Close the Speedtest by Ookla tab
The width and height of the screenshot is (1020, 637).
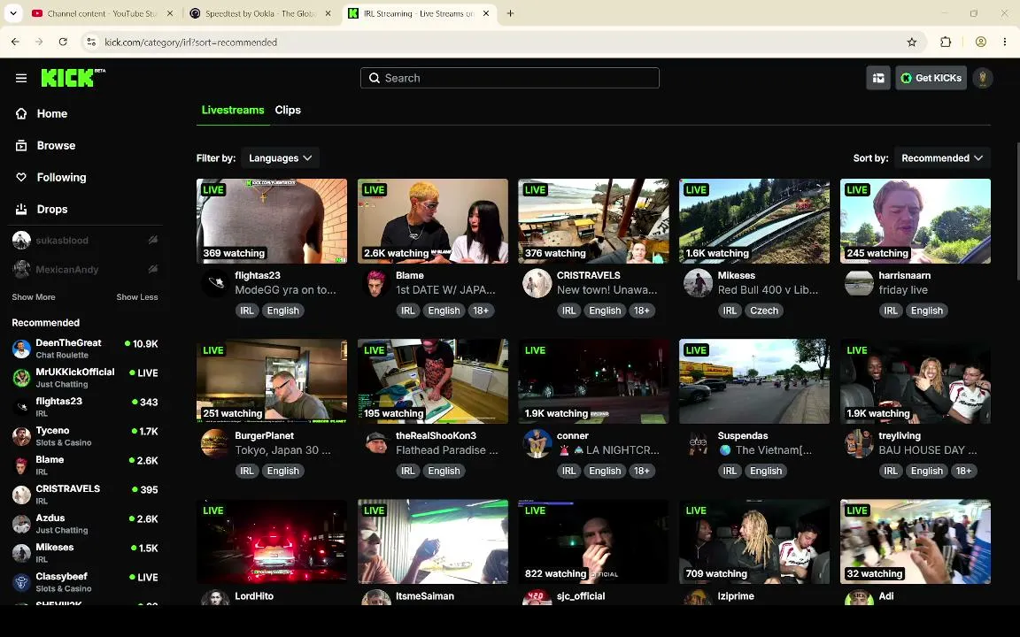tap(328, 13)
